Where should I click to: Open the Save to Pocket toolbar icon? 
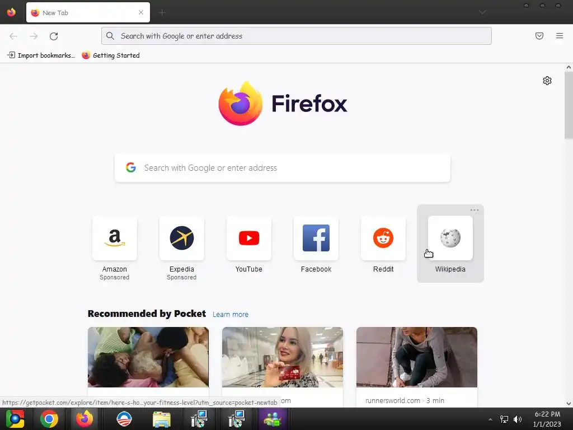click(x=539, y=36)
